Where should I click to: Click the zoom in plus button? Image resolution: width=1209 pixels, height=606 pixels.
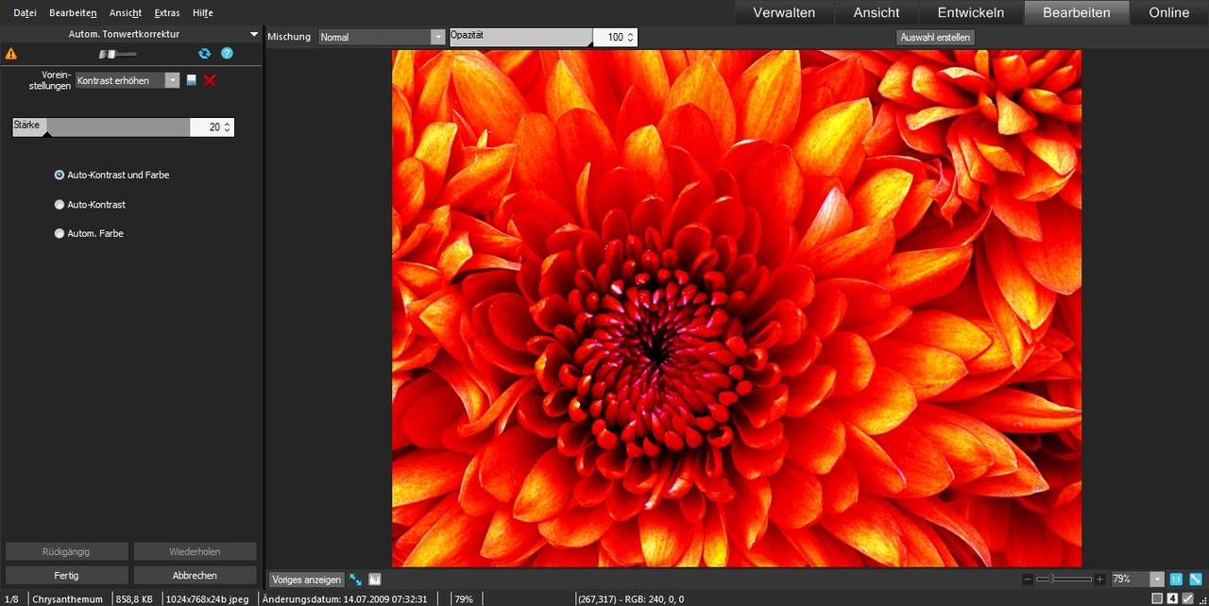(x=1099, y=579)
